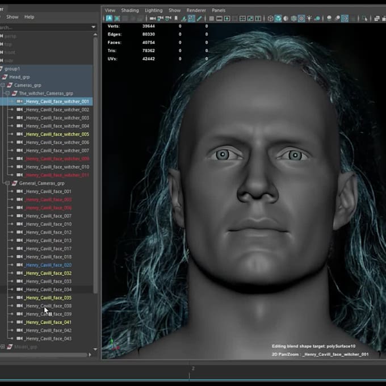Click the Isolate Select icon
This screenshot has height=386, width=386.
[x=364, y=19]
